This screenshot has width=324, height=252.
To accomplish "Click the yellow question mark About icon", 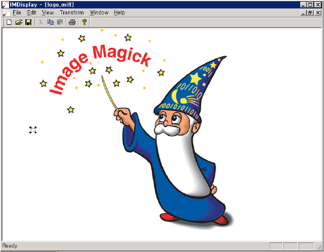I will 84,22.
